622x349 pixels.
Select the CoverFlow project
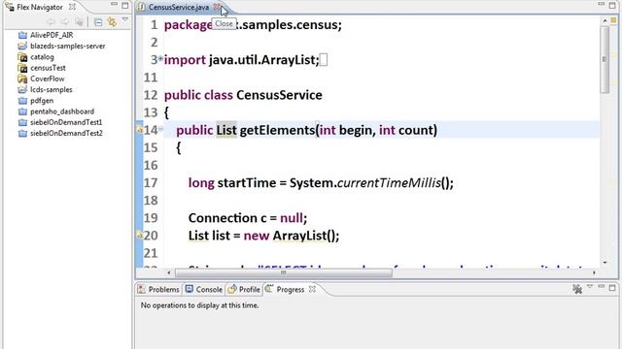48,79
